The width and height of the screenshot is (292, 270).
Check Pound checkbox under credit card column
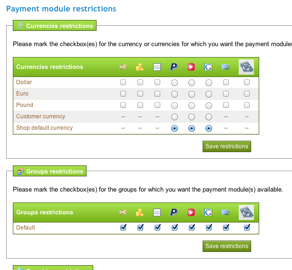click(226, 105)
